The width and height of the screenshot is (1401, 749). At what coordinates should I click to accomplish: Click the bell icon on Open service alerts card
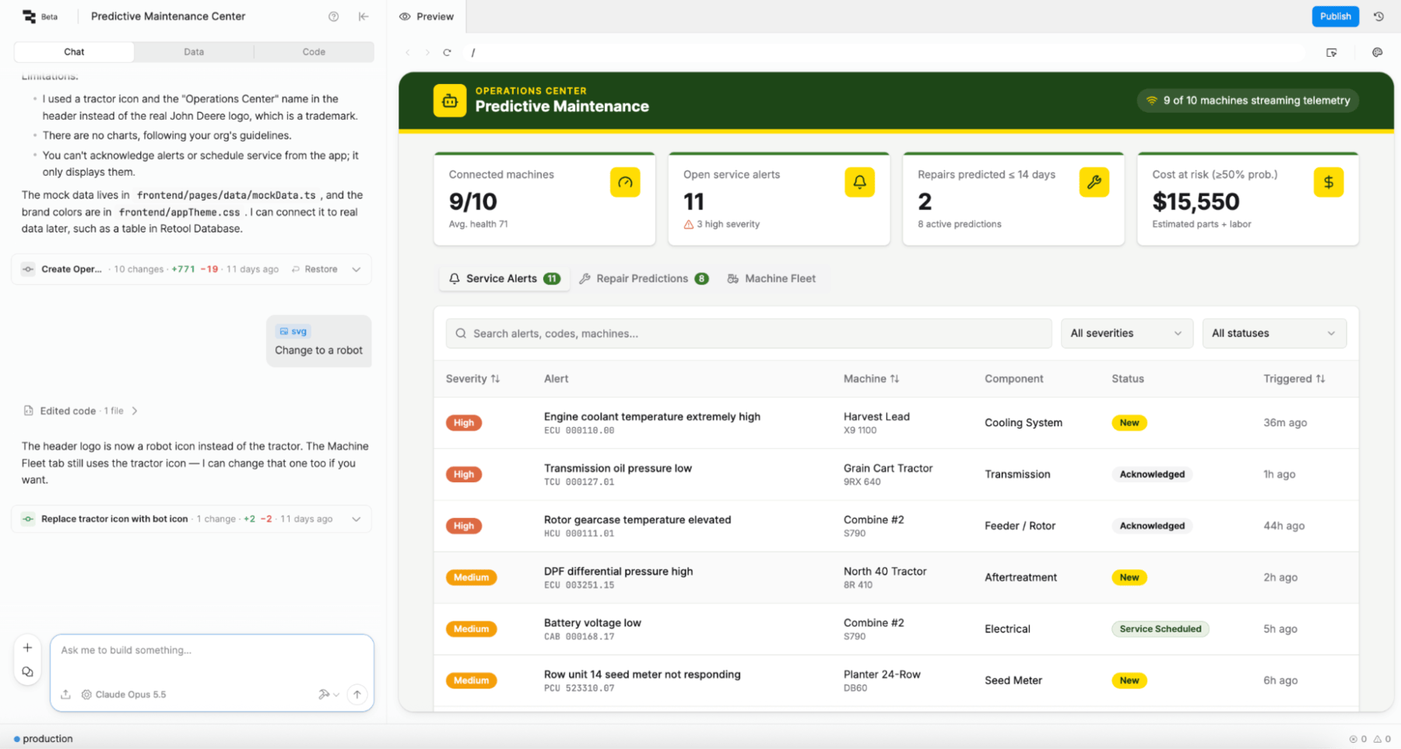pos(859,182)
